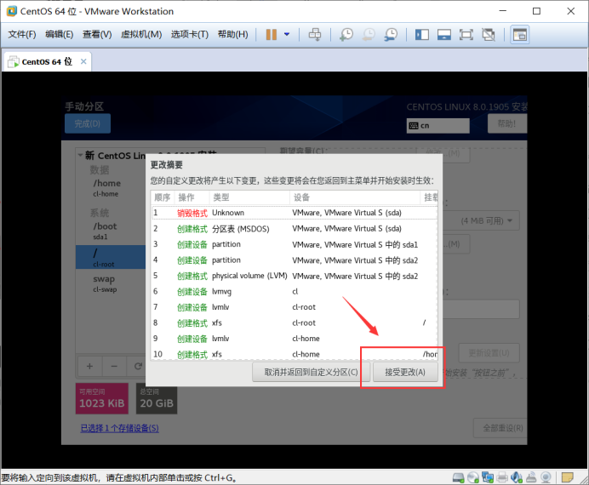
Task: Click the 更新设置(U) button
Action: pos(489,353)
